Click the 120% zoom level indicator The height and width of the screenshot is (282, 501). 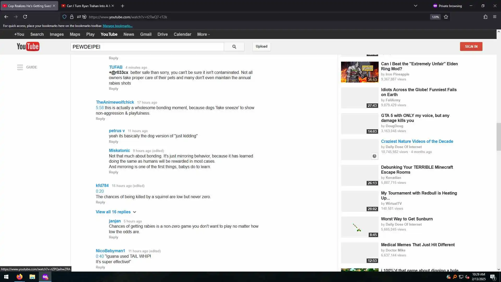click(x=435, y=17)
